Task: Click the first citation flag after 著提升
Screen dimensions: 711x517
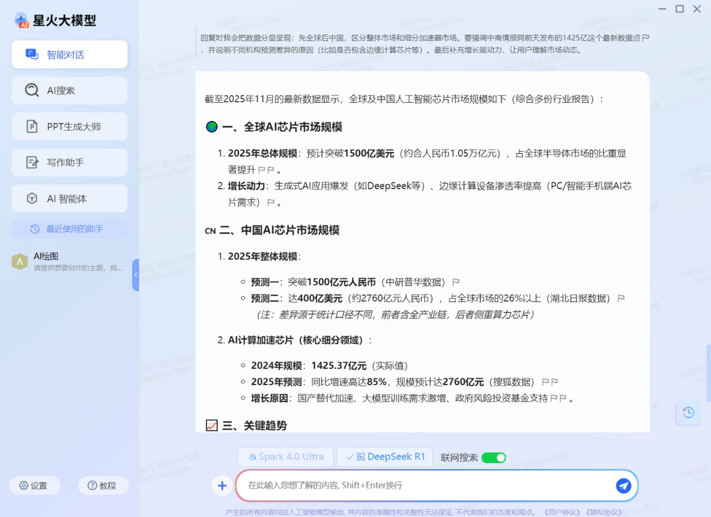Action: [262, 170]
